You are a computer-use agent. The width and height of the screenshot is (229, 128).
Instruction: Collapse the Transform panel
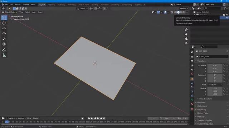pos(202,61)
